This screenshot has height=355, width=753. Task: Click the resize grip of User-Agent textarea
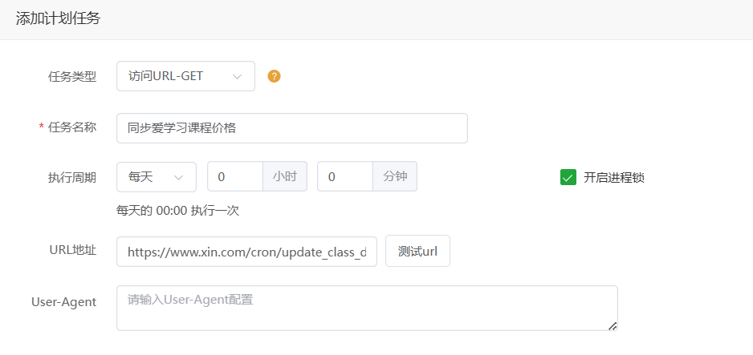click(x=613, y=326)
